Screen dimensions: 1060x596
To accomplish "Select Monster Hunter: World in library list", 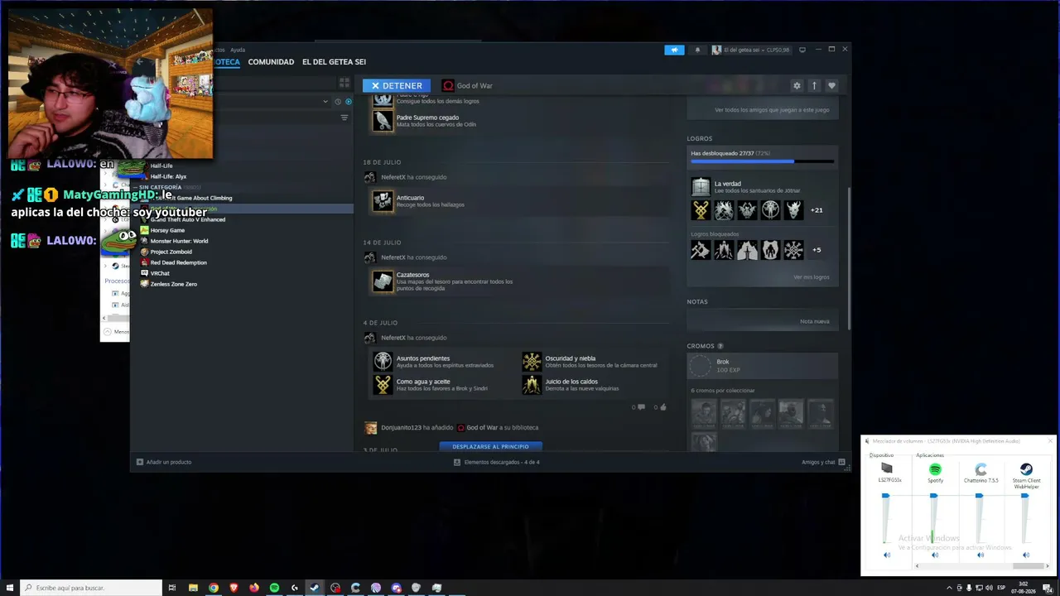I will click(179, 241).
